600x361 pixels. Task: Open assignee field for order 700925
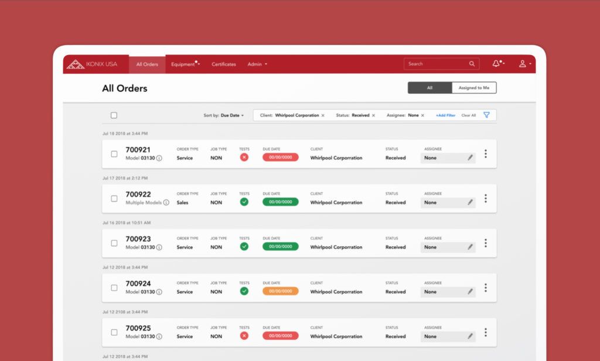point(448,336)
